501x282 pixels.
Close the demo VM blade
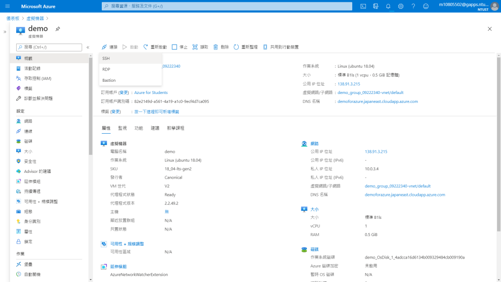pyautogui.click(x=490, y=29)
